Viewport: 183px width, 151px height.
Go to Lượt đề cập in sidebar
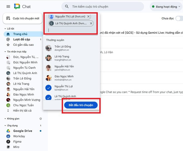click(21, 39)
